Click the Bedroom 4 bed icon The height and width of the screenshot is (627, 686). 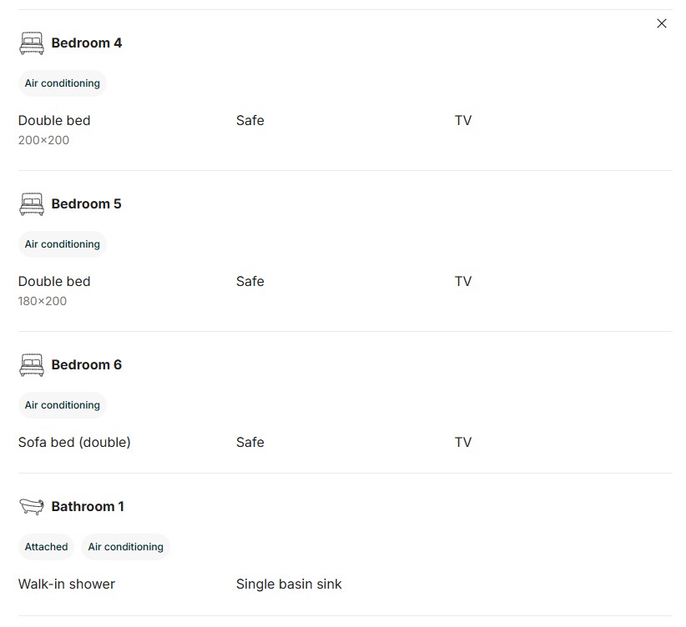tap(32, 43)
